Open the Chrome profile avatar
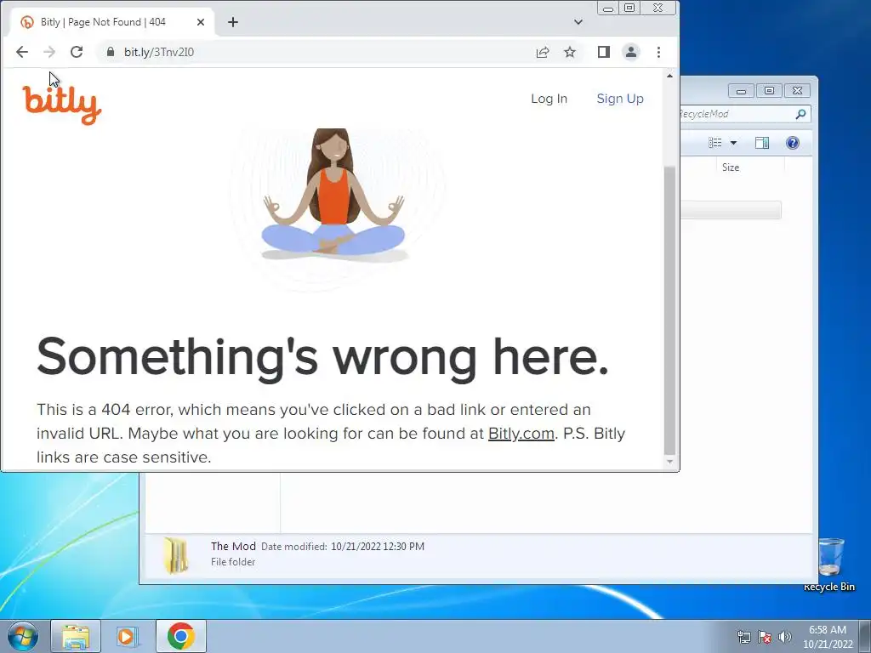This screenshot has width=871, height=653. pyautogui.click(x=631, y=52)
